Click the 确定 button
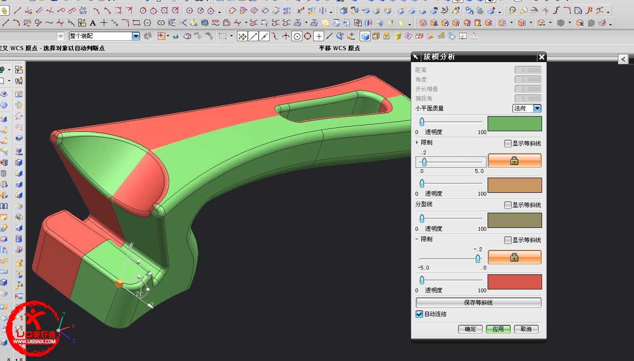Image resolution: width=634 pixels, height=361 pixels. [471, 329]
